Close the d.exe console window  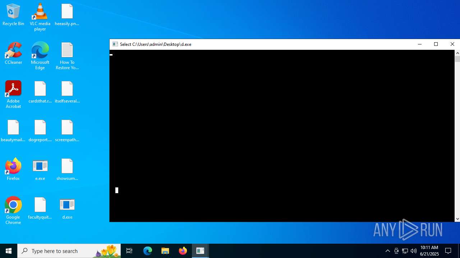click(452, 44)
